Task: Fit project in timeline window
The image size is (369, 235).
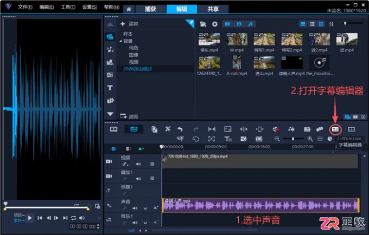Action: pyautogui.click(x=320, y=139)
